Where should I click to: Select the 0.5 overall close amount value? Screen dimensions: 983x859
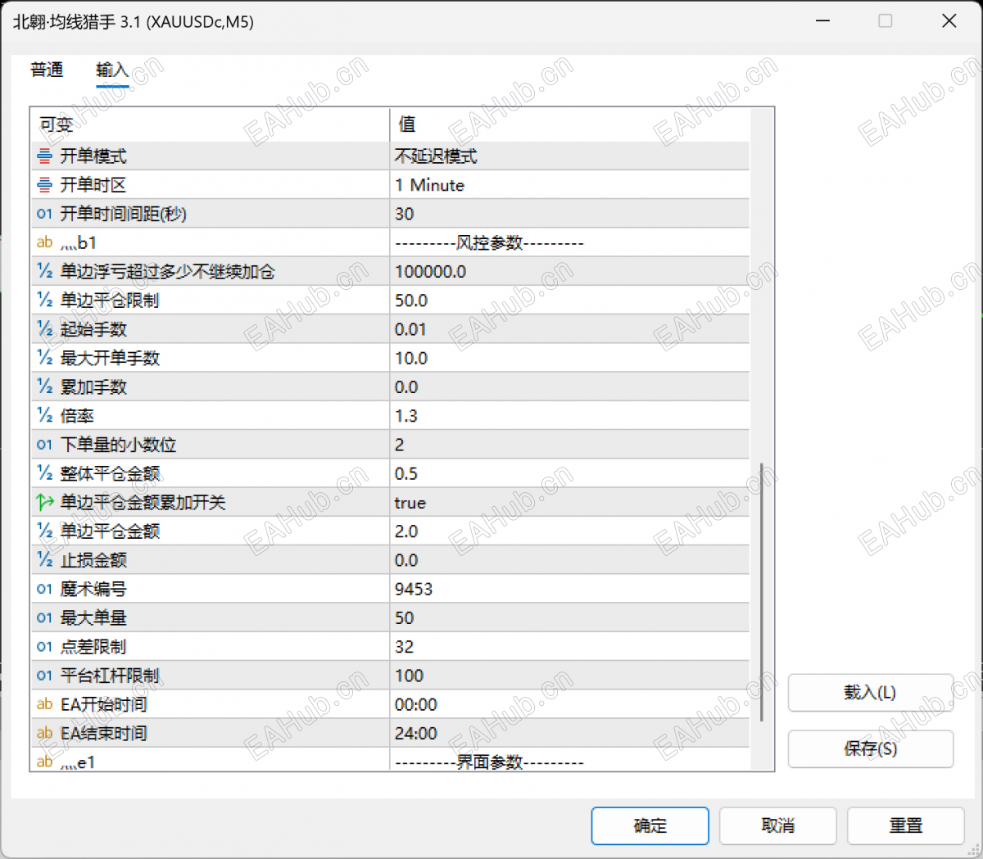point(569,473)
